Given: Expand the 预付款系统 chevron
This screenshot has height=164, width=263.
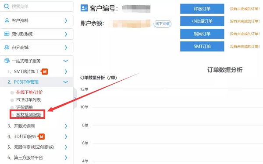Looking at the screenshot, I should point(66,34).
